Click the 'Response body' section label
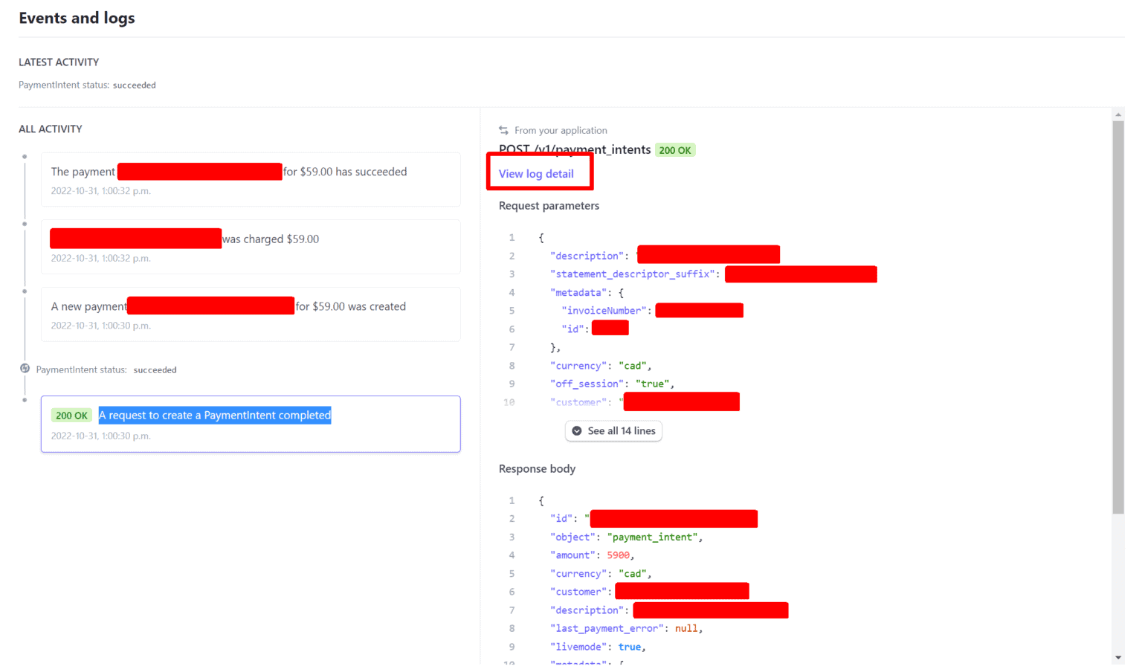Image resolution: width=1142 pixels, height=672 pixels. pos(537,468)
